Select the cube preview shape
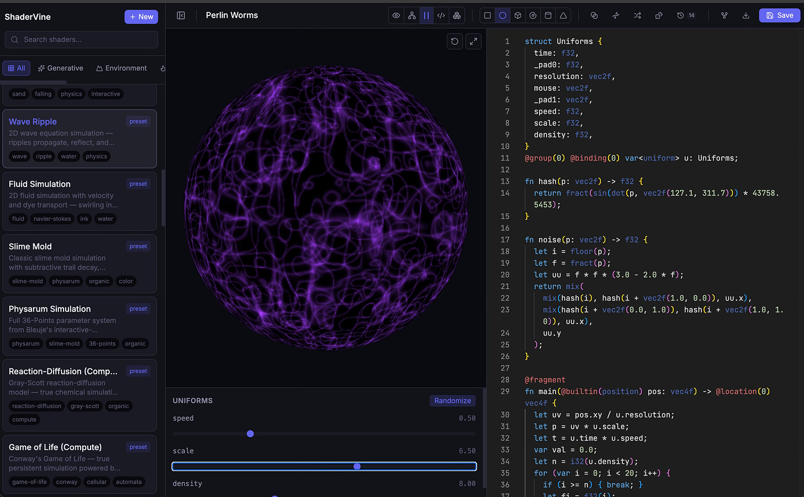Screen dimensions: 804x497 (x=517, y=15)
